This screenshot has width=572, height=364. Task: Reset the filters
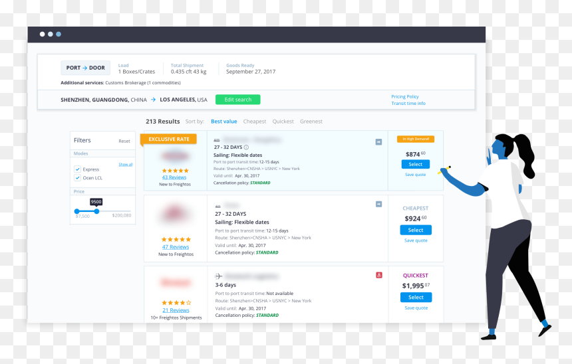tap(124, 141)
